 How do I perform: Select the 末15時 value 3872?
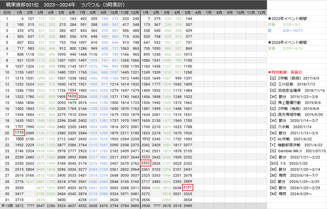coord(19,206)
